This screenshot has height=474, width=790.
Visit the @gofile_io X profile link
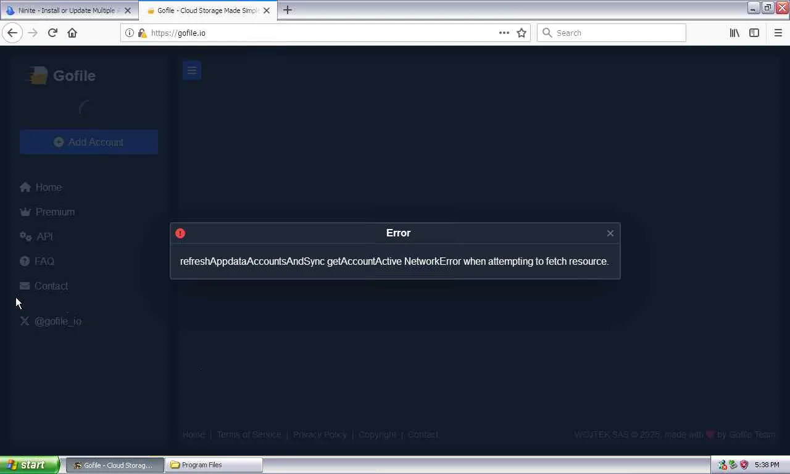pos(51,321)
